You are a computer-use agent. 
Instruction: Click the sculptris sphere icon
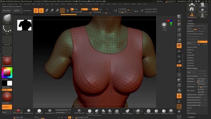68,11
